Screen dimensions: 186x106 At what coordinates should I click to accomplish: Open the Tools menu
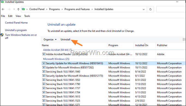point(27,16)
